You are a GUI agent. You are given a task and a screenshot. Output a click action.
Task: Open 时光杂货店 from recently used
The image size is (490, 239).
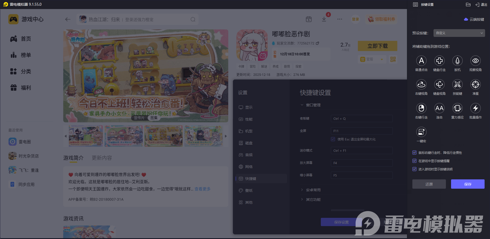coord(23,156)
